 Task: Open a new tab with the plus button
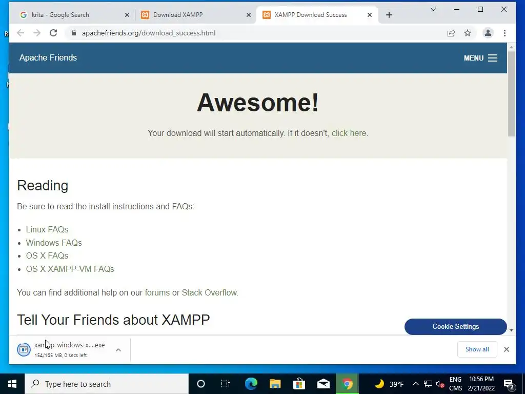[389, 15]
